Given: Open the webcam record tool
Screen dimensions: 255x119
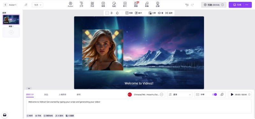Looking at the screenshot, I should [157, 4].
